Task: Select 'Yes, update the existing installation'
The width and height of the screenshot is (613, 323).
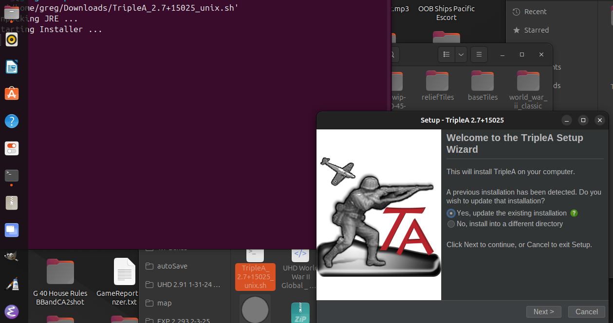Action: tap(451, 213)
